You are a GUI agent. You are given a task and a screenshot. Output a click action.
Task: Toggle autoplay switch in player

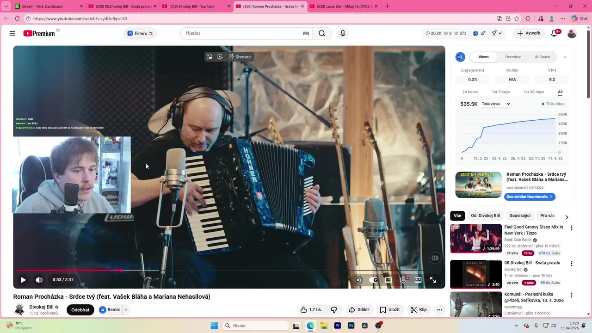coord(374,280)
